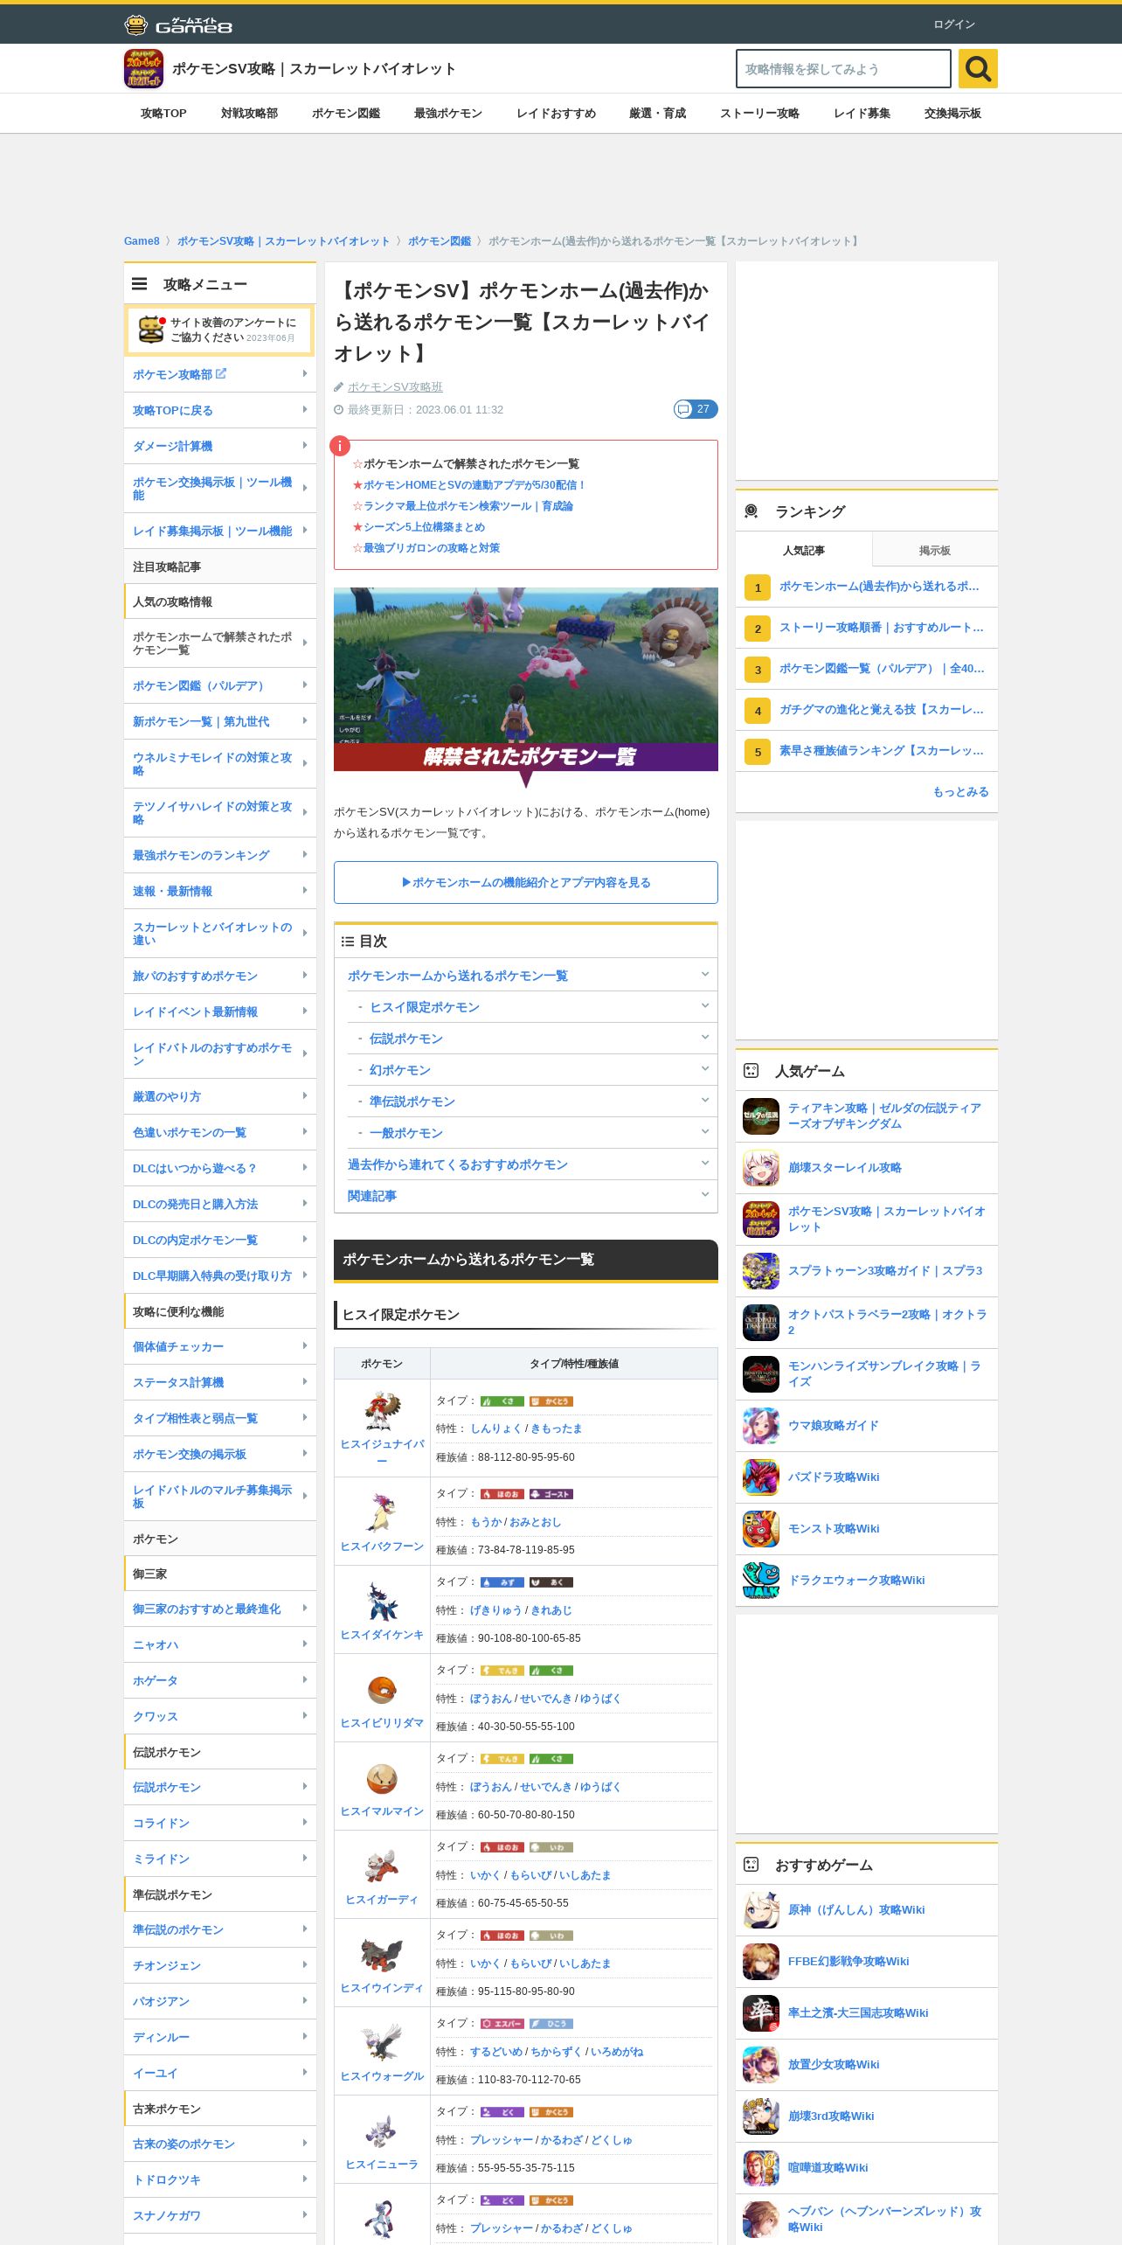Screen dimensions: 1122x2245
Task: Click the external link icon next to ポケモン攻略部
Action: [x=221, y=373]
